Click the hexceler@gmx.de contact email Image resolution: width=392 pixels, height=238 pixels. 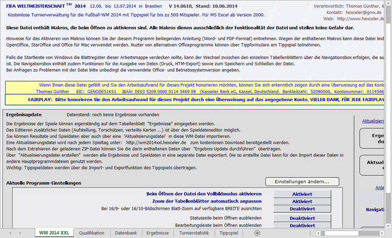click(x=364, y=13)
